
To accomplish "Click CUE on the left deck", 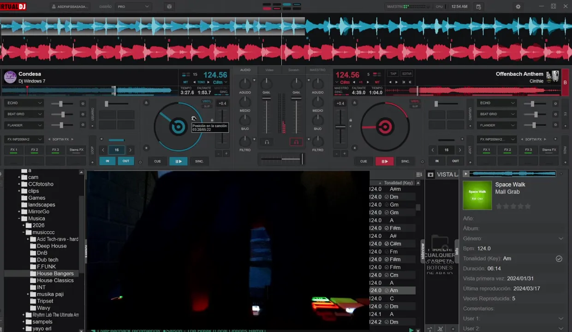I will coord(157,161).
